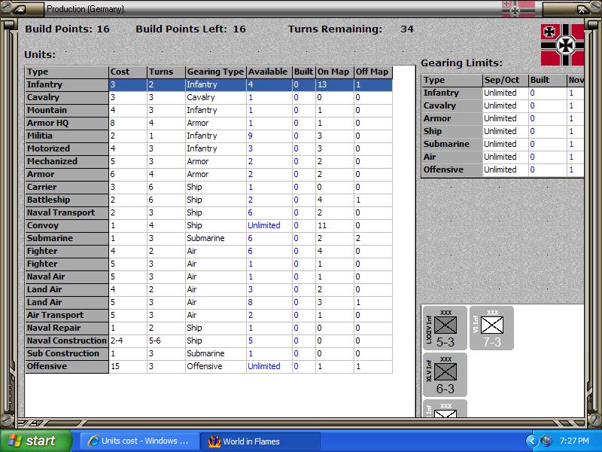This screenshot has width=602, height=452.
Task: Select the Air Transport unit row
Action: (x=209, y=315)
